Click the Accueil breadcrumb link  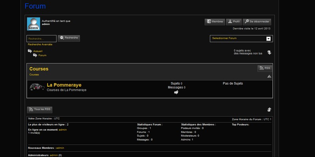pyautogui.click(x=38, y=51)
